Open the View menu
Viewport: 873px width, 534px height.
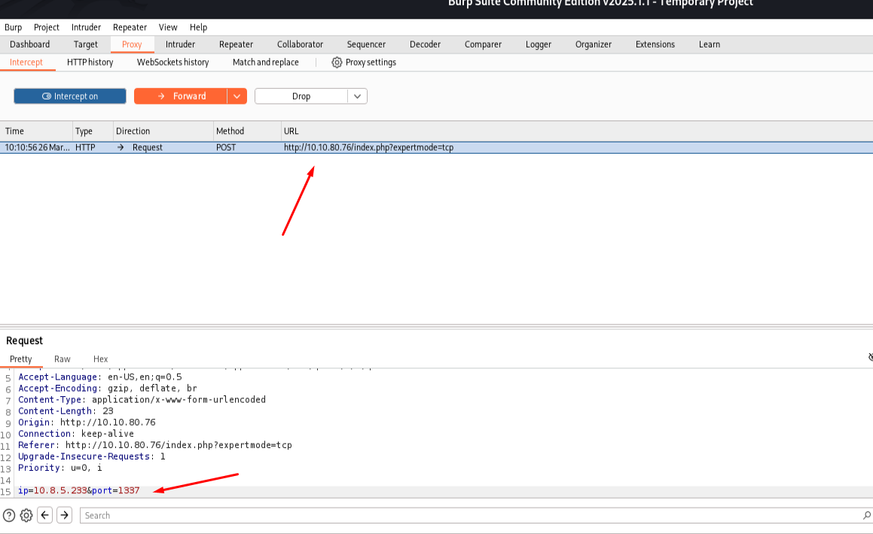[x=168, y=27]
